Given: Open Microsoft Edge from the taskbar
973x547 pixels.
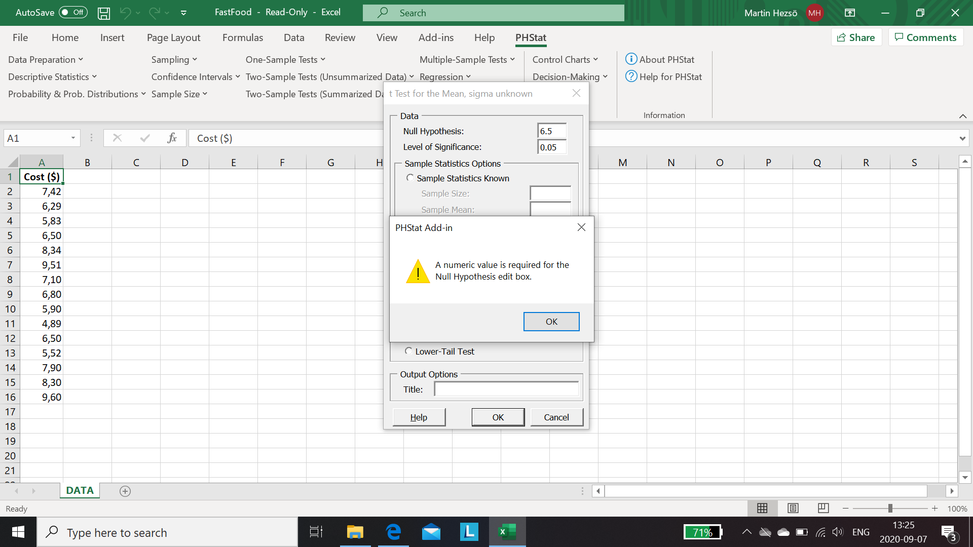Looking at the screenshot, I should [x=393, y=532].
